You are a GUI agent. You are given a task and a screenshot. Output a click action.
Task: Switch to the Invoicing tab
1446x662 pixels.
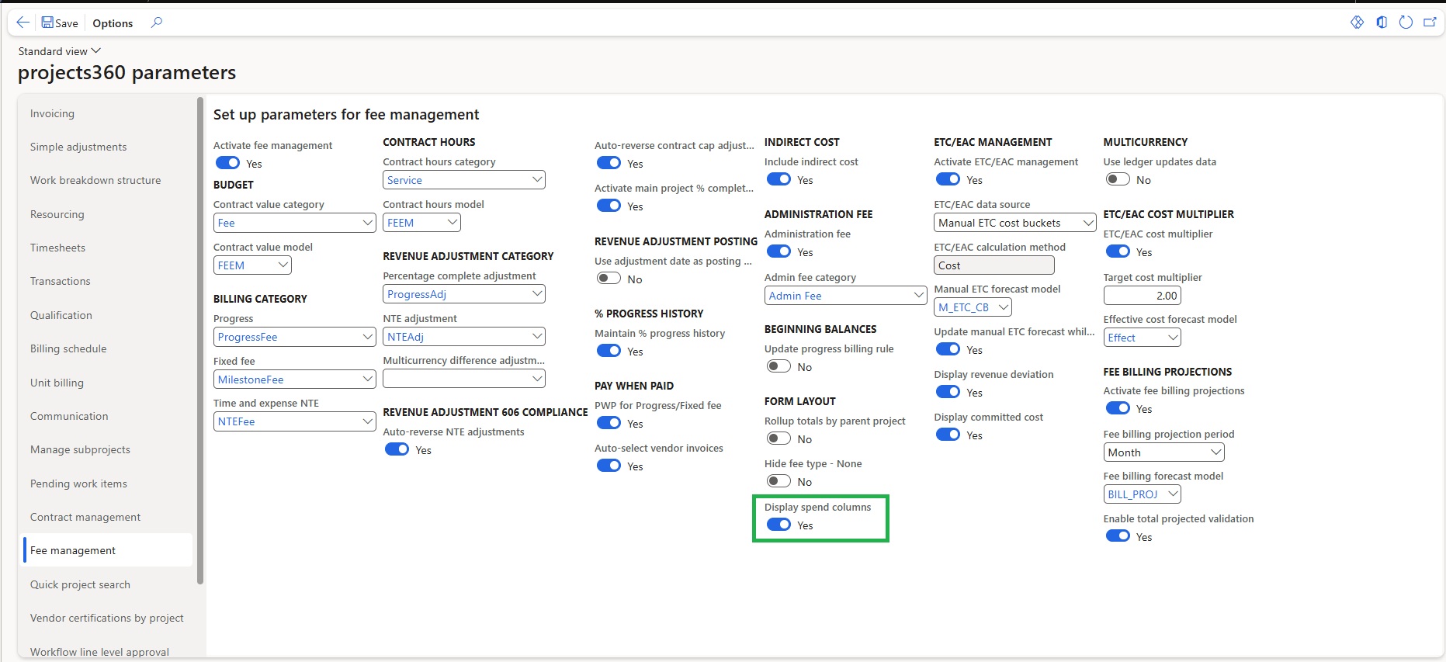tap(53, 113)
